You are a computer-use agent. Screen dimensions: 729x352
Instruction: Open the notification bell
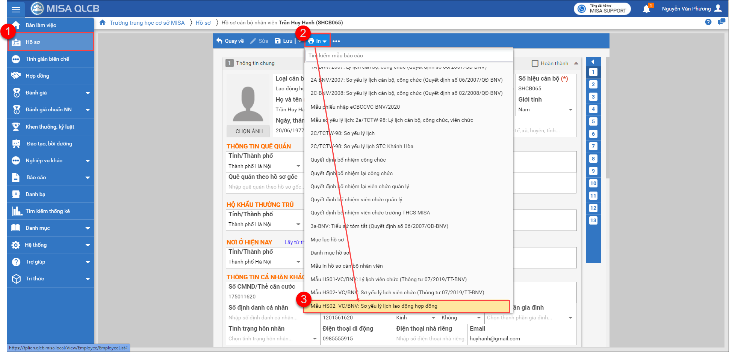pyautogui.click(x=646, y=9)
